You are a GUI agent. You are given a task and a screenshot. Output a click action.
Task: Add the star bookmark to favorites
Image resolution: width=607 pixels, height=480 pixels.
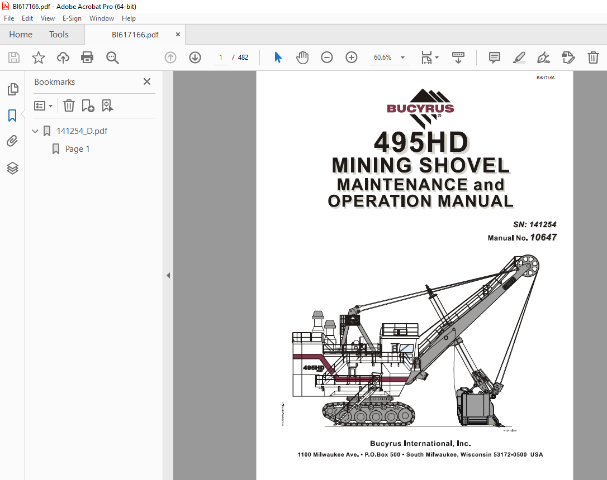[39, 57]
